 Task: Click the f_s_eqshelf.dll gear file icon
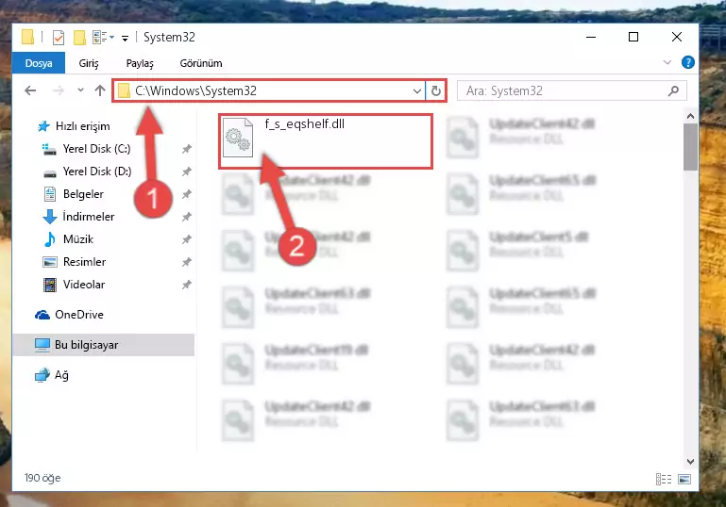(238, 138)
